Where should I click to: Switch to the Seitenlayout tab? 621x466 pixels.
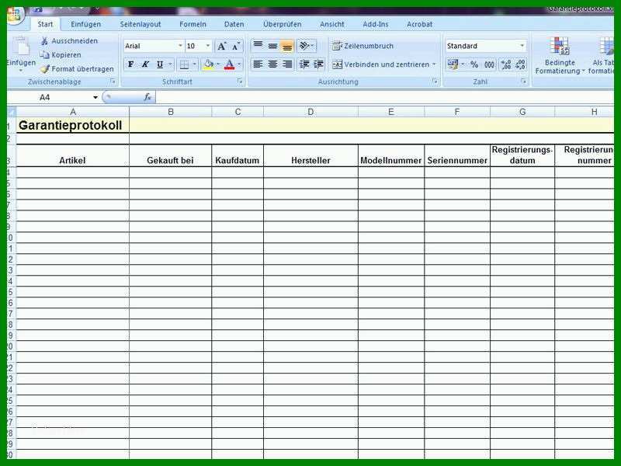point(141,24)
